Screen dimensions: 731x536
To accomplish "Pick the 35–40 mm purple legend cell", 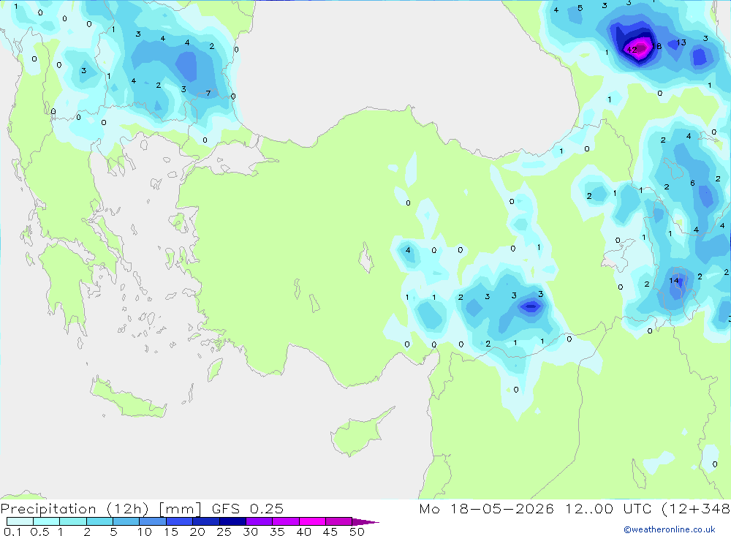I will (x=286, y=521).
